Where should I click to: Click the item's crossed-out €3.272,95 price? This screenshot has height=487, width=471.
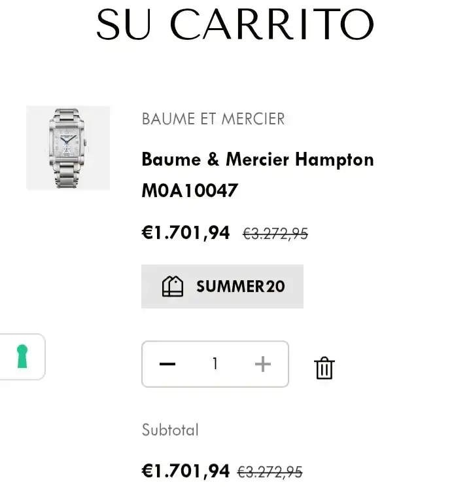(x=275, y=234)
